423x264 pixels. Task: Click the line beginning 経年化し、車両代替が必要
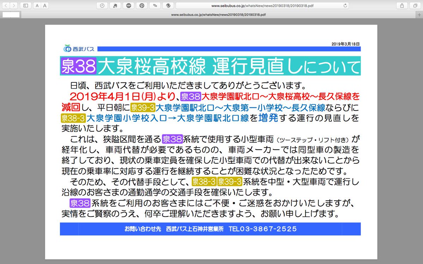pos(210,150)
